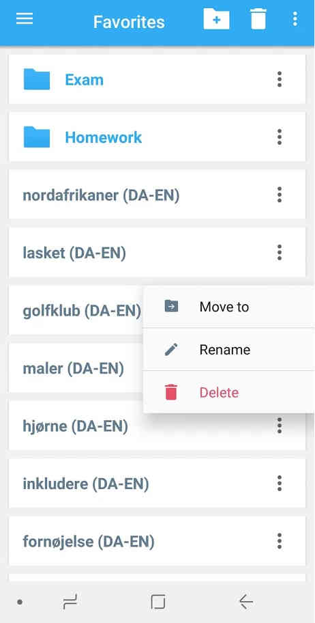The height and width of the screenshot is (623, 315).
Task: Tap the Android back navigation button
Action: coord(246,603)
